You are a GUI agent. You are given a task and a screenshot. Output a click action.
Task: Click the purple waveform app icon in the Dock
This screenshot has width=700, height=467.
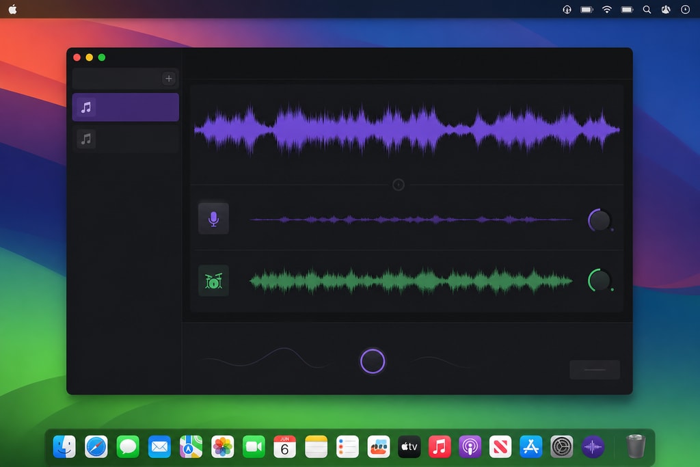pos(593,446)
